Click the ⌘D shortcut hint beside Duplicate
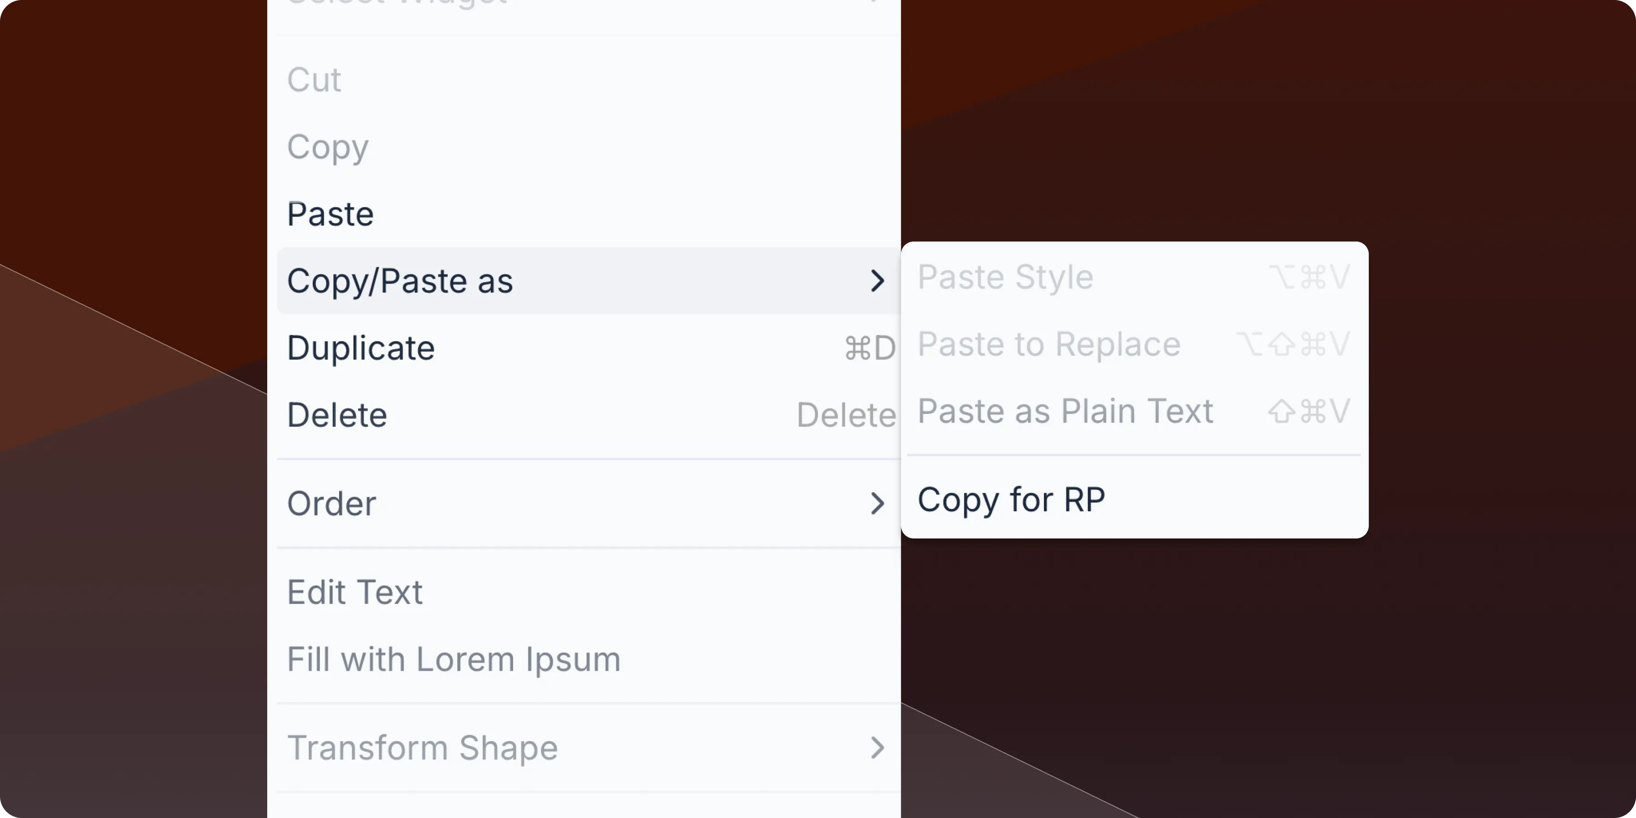Viewport: 1636px width, 818px height. (869, 348)
